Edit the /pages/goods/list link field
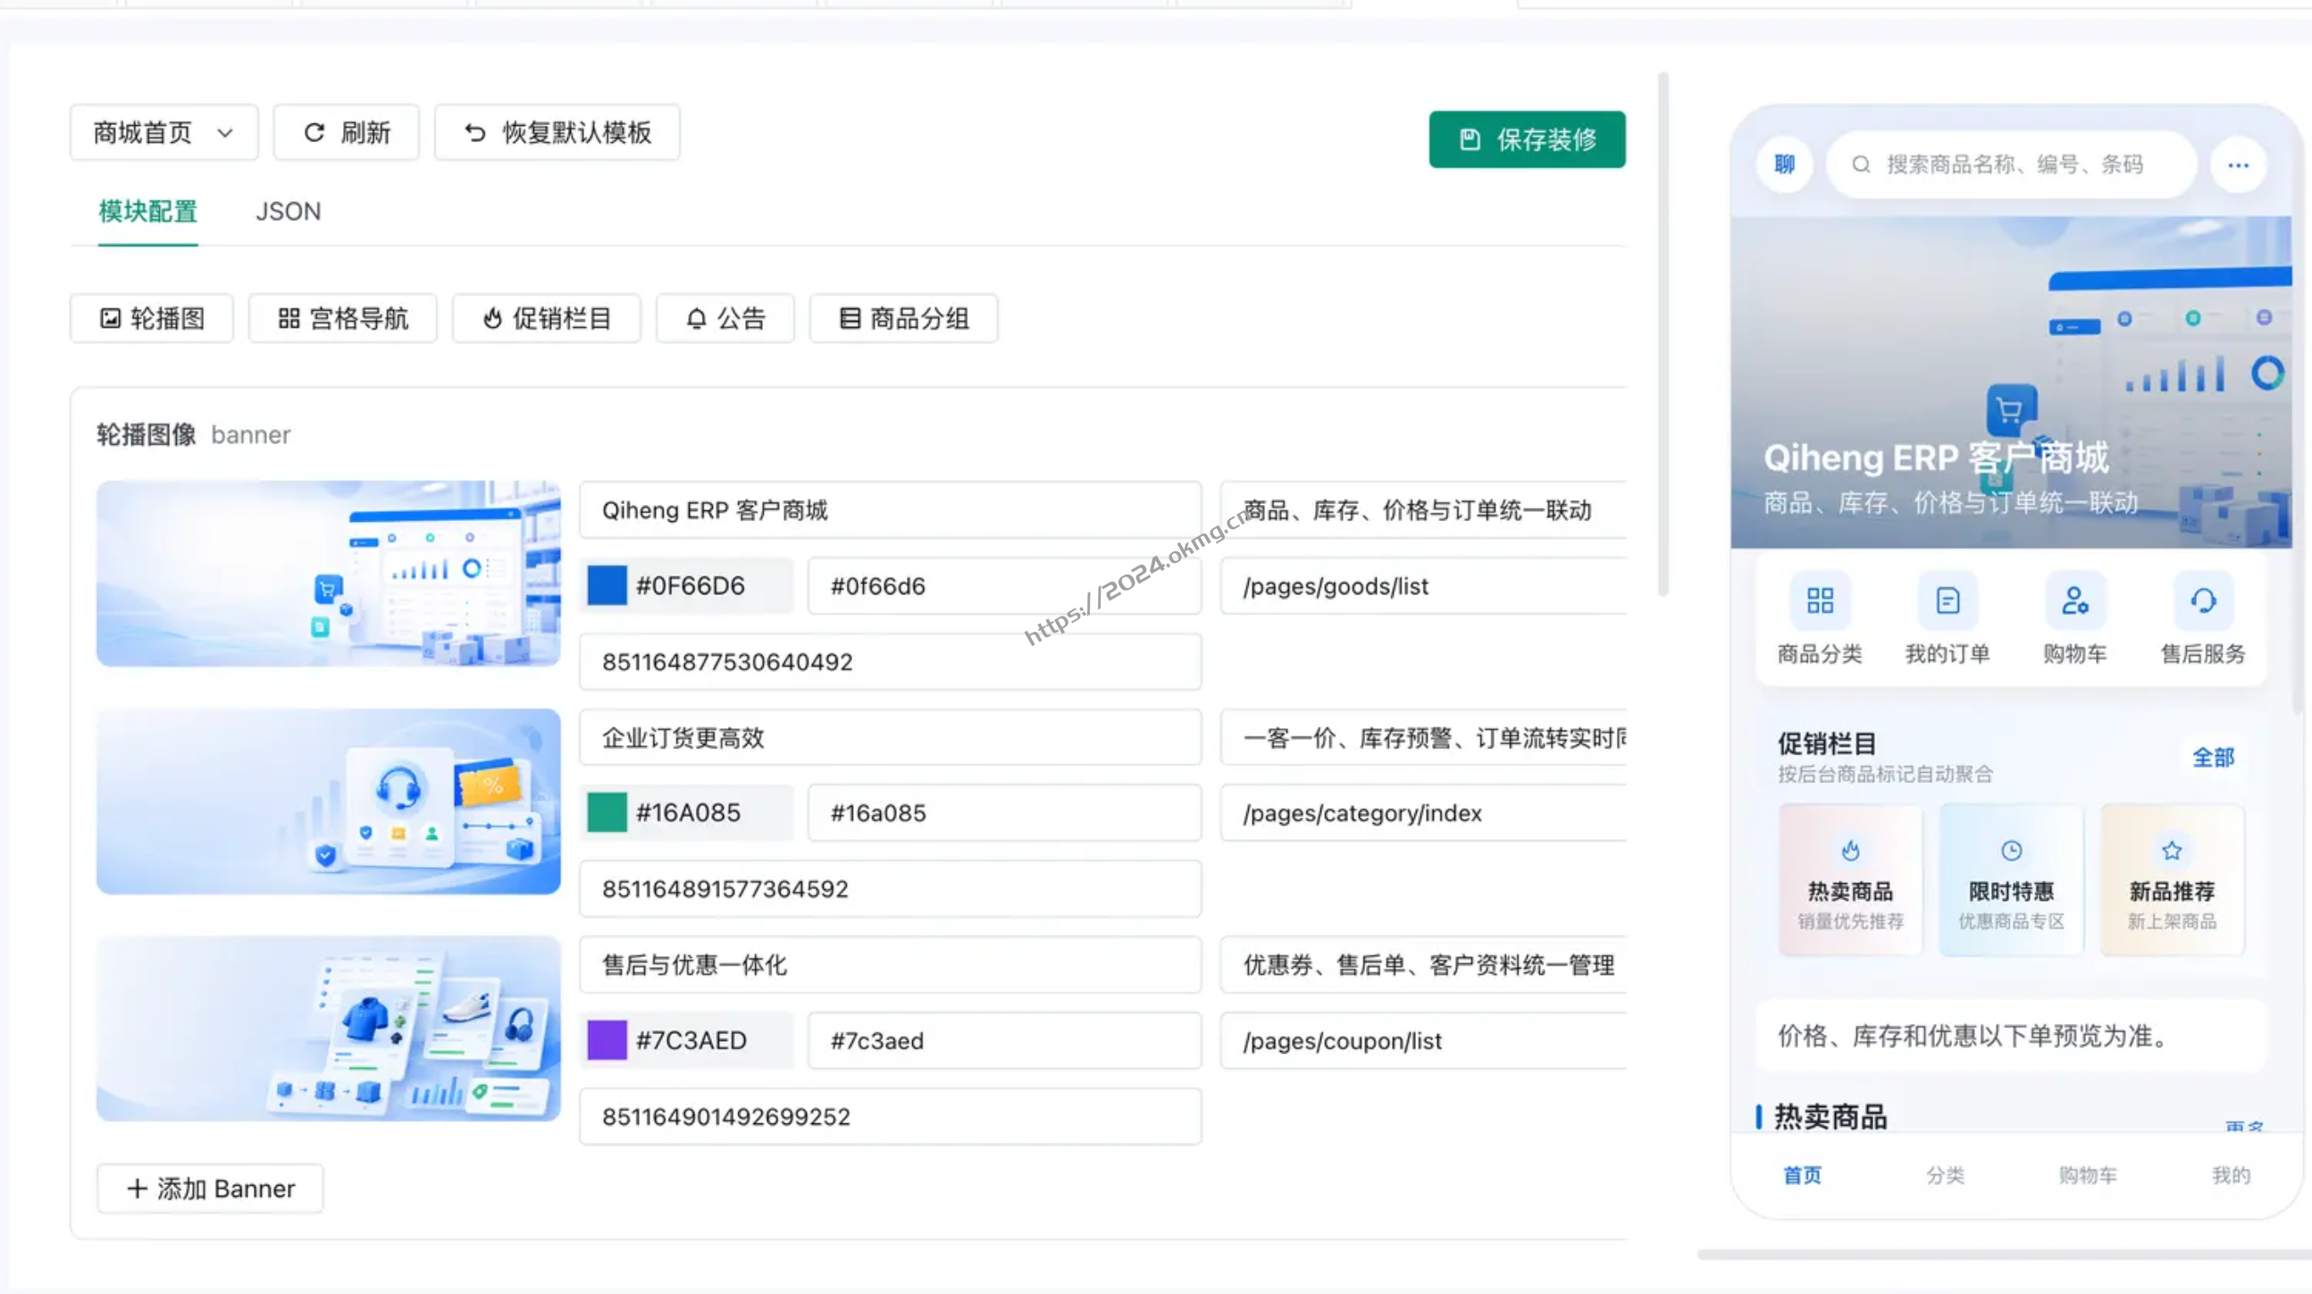The image size is (2312, 1294). pyautogui.click(x=1423, y=585)
